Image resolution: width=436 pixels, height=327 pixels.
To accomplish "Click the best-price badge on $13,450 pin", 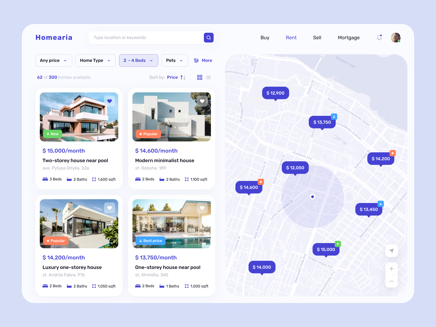I will (381, 204).
